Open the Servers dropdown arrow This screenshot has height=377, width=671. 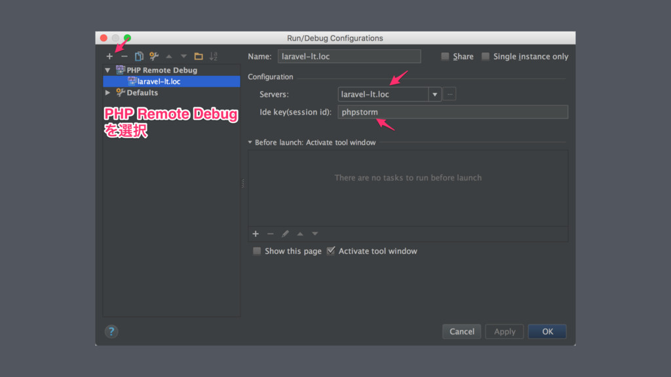[x=435, y=94]
